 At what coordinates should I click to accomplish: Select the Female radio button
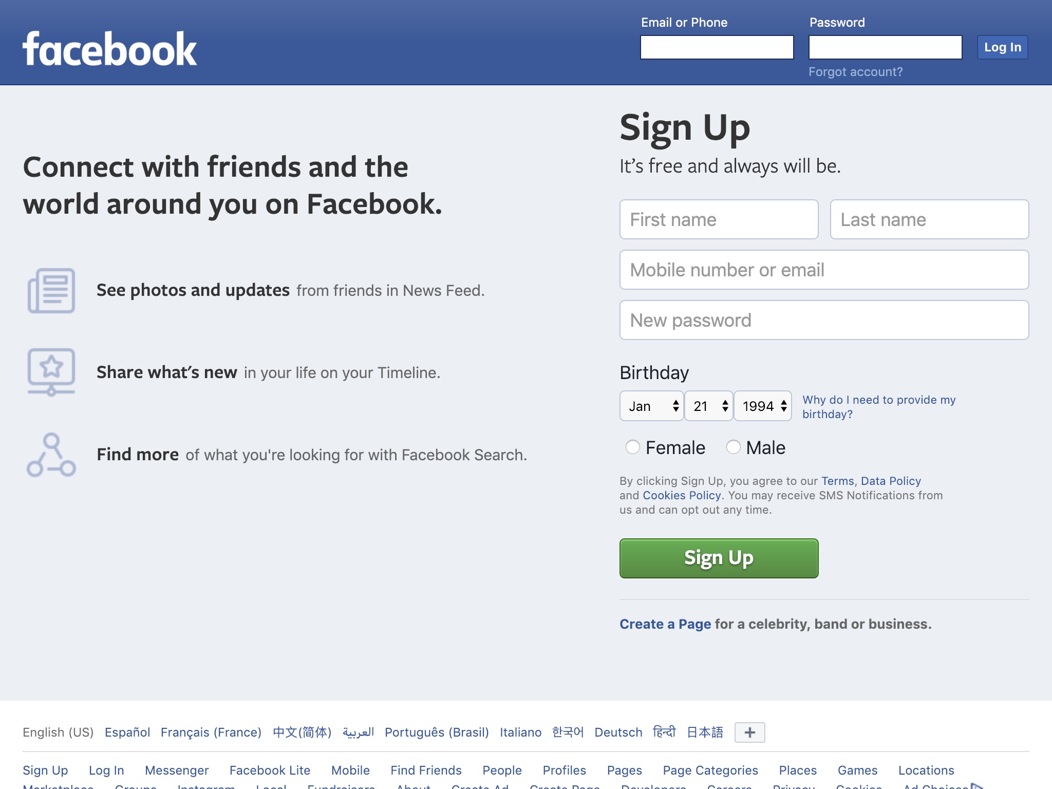633,447
